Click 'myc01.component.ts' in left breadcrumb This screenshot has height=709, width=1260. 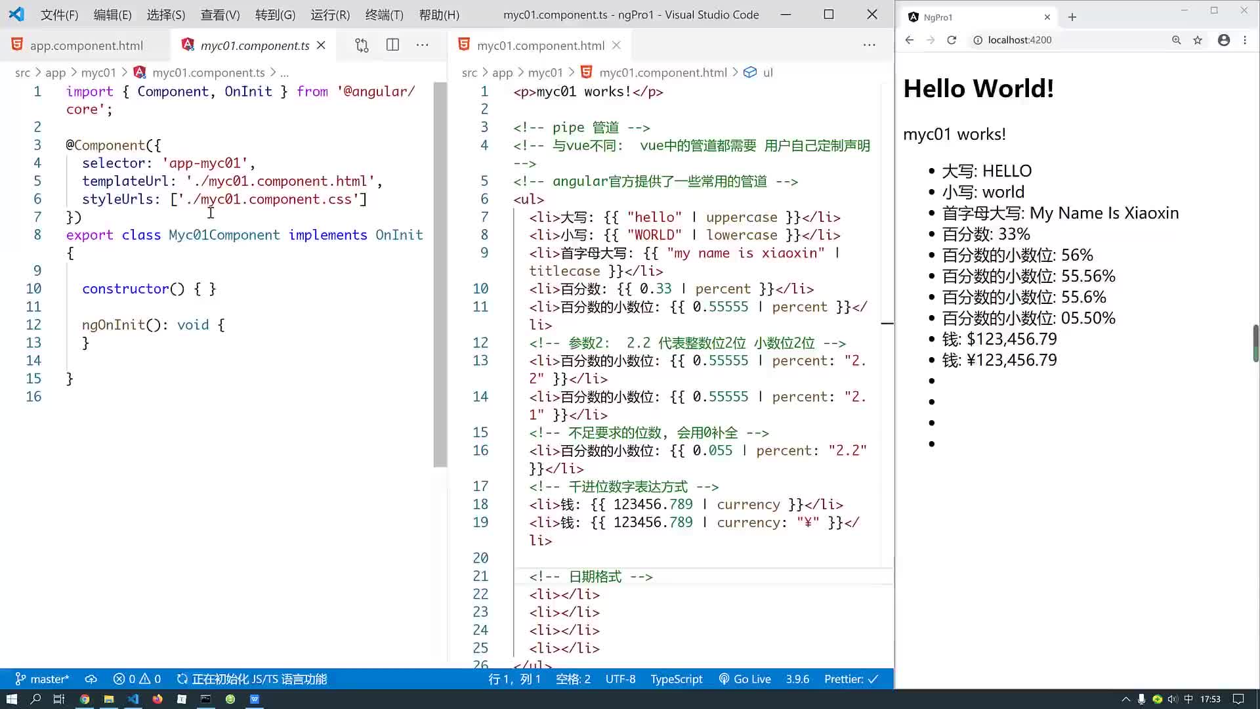pos(209,72)
